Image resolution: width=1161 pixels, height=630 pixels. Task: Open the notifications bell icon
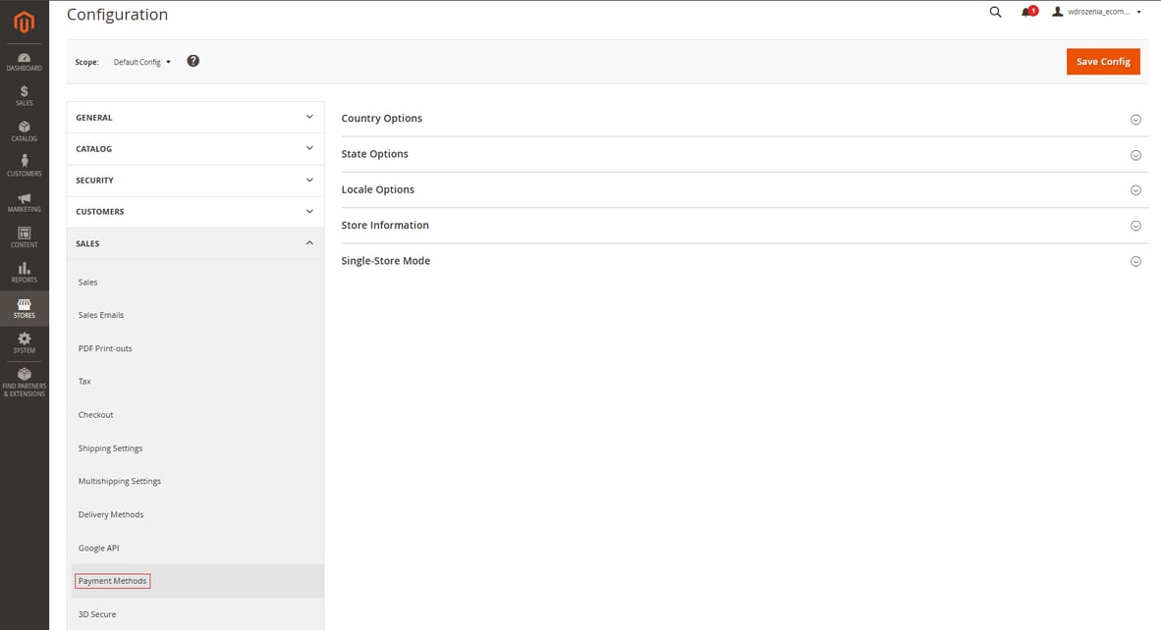pos(1027,12)
